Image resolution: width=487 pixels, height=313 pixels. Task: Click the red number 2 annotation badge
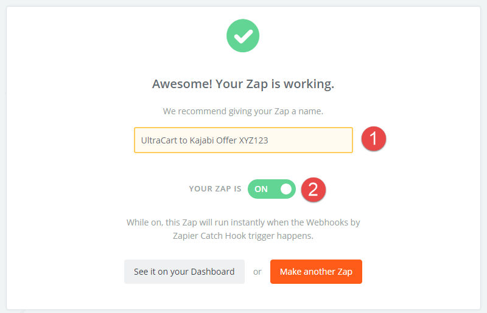coord(314,190)
